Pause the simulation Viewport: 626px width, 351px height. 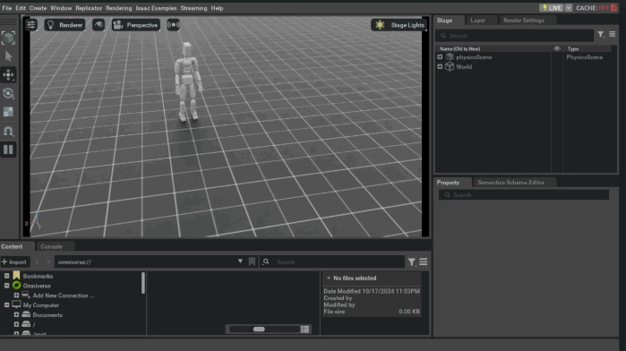8,150
